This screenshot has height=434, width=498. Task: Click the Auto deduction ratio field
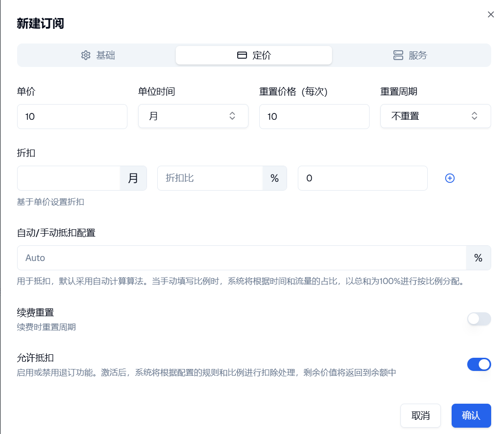241,258
